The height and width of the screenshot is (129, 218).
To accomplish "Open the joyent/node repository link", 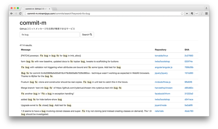I will 160,105.
